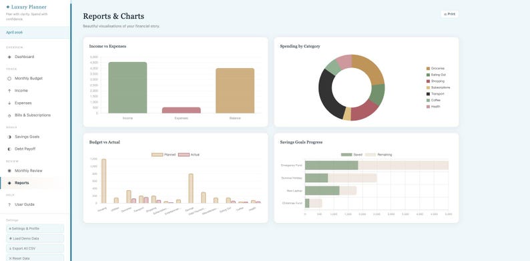Click the 'Christmas Fund' axis label
The image size is (530, 261).
[x=292, y=203]
